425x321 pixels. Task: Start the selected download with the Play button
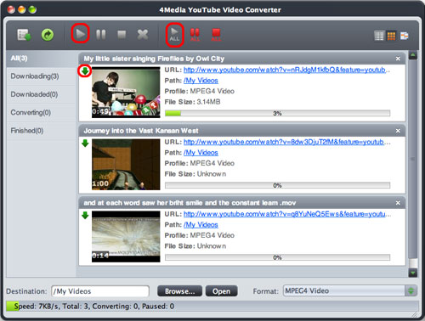tap(81, 35)
